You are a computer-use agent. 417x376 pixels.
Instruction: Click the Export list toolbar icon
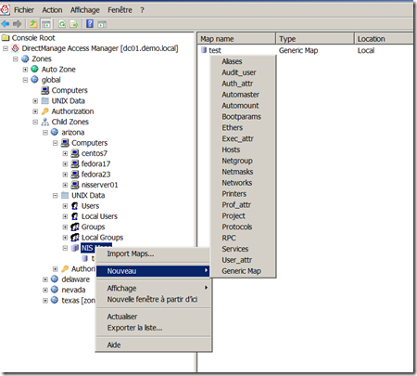point(74,24)
